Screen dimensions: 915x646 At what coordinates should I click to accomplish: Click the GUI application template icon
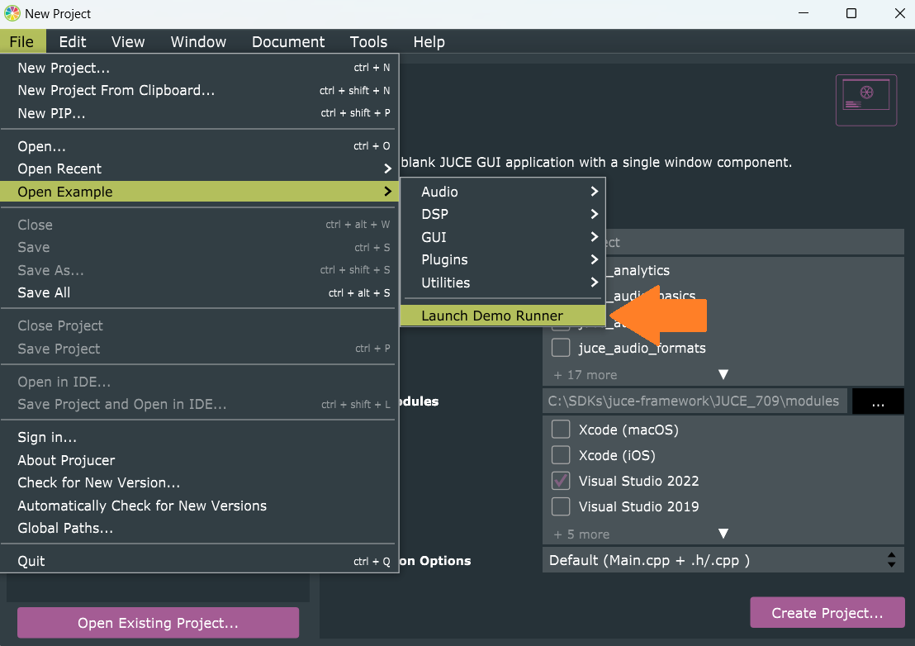point(866,101)
